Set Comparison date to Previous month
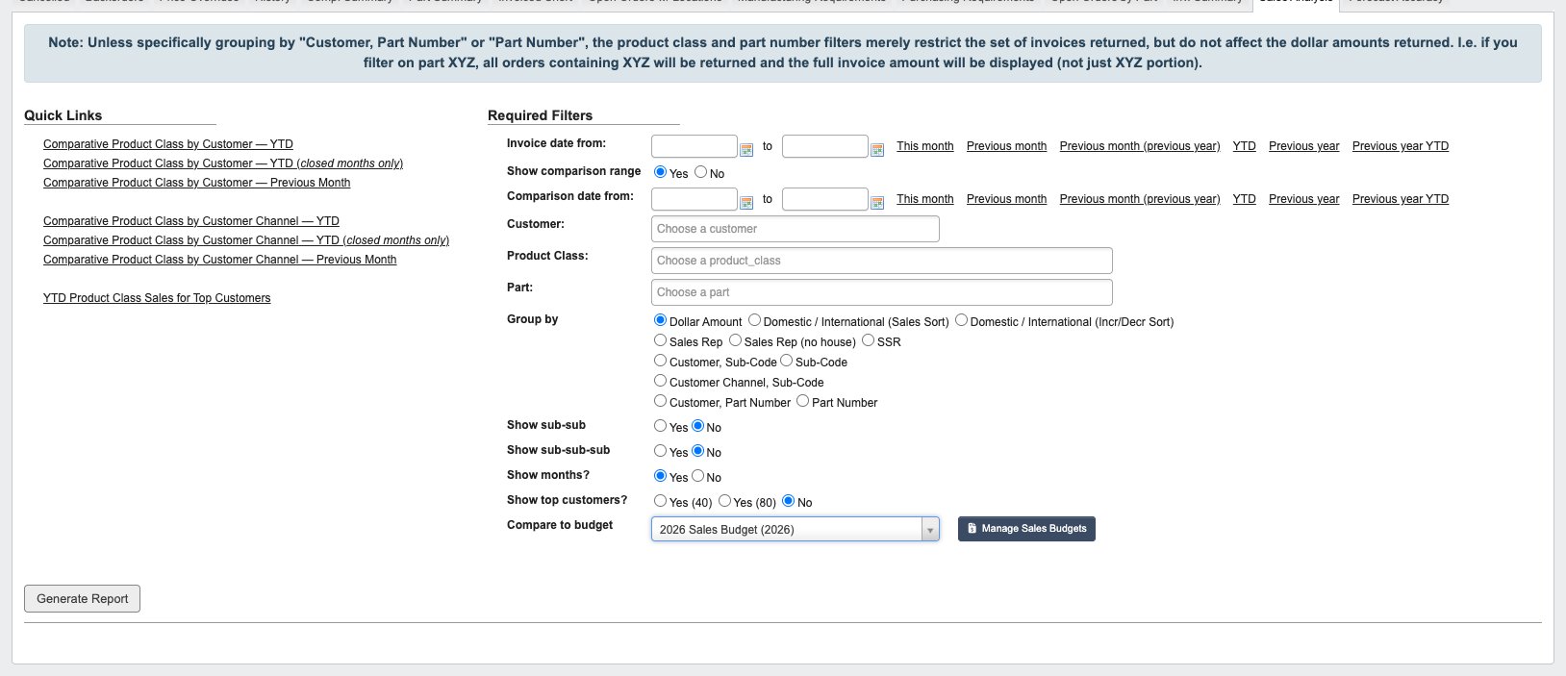This screenshot has height=676, width=1566. coord(1006,199)
